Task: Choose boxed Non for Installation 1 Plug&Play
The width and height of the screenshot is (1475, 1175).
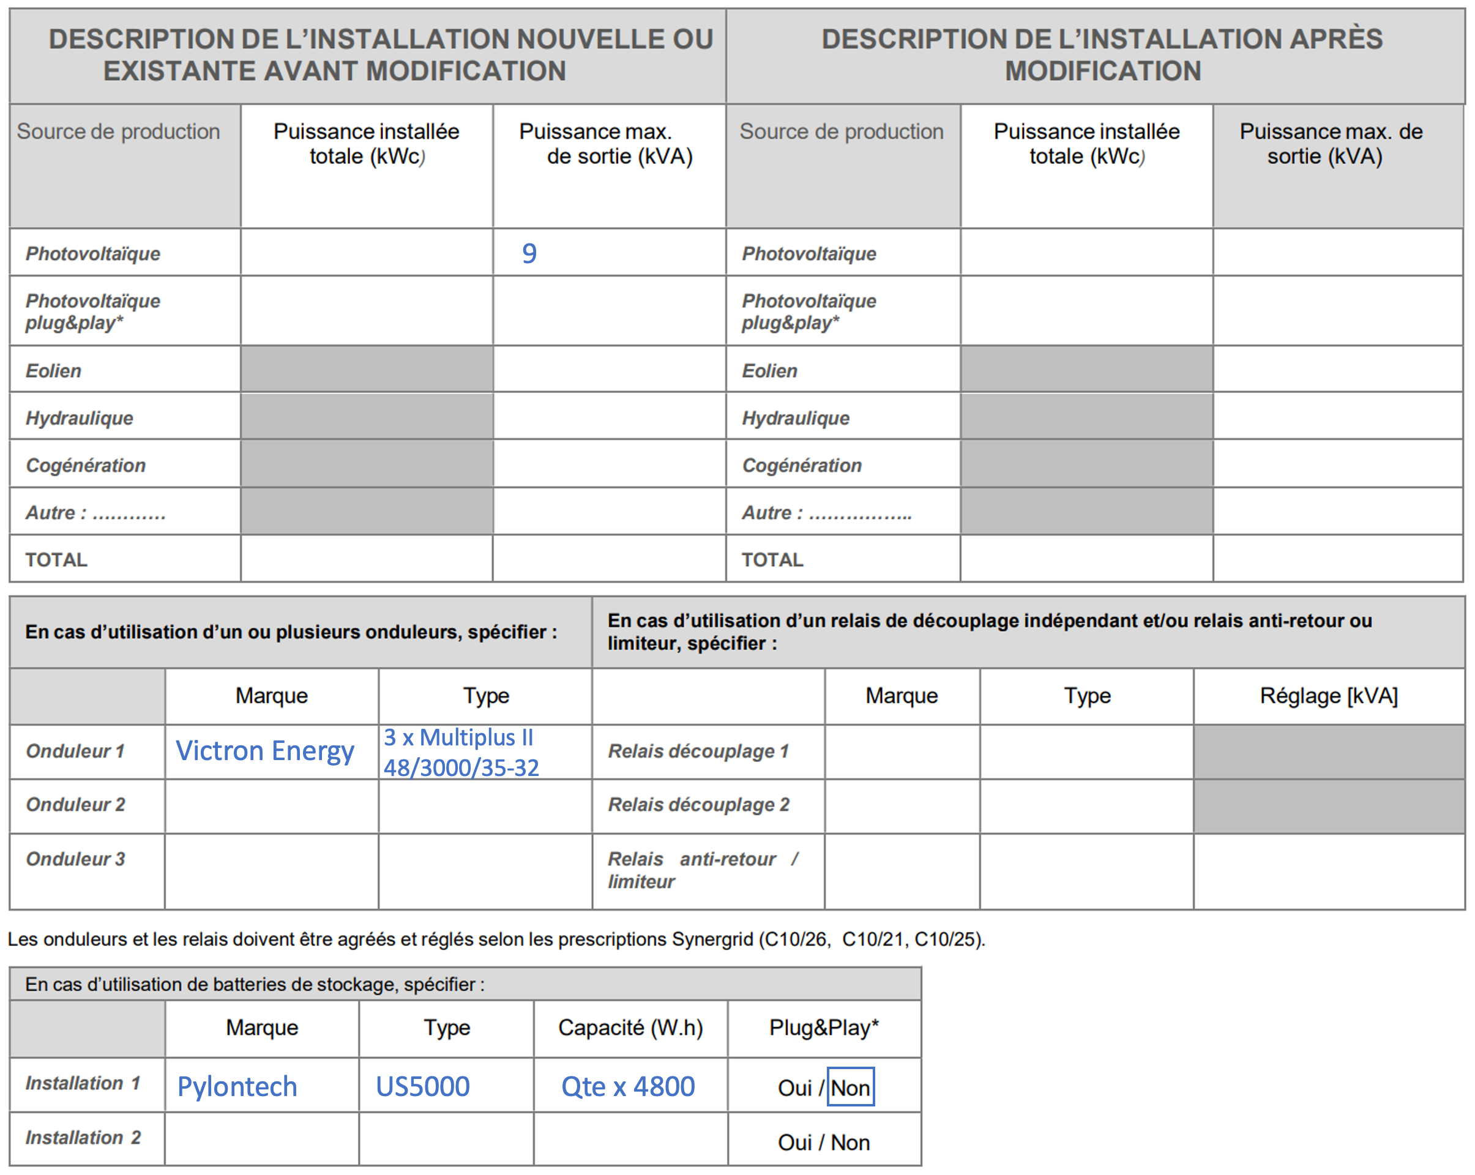Action: (x=850, y=1087)
